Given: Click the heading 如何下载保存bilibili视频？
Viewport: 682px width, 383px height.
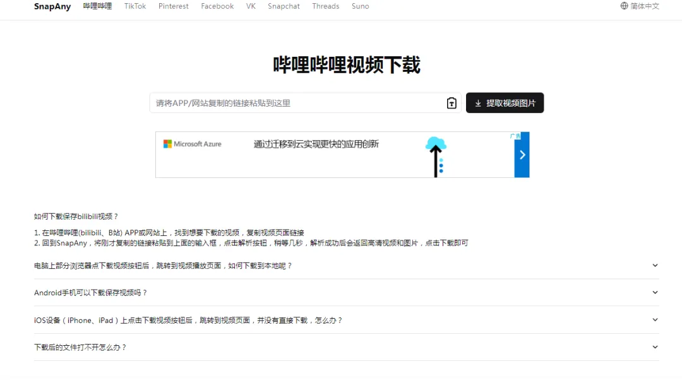Looking at the screenshot, I should pos(76,216).
